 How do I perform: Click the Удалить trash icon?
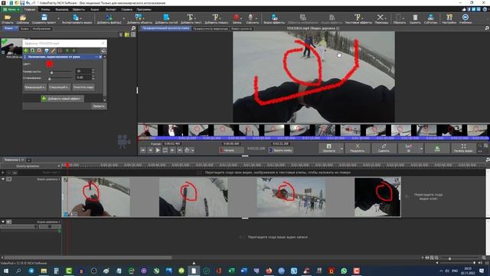415,18
